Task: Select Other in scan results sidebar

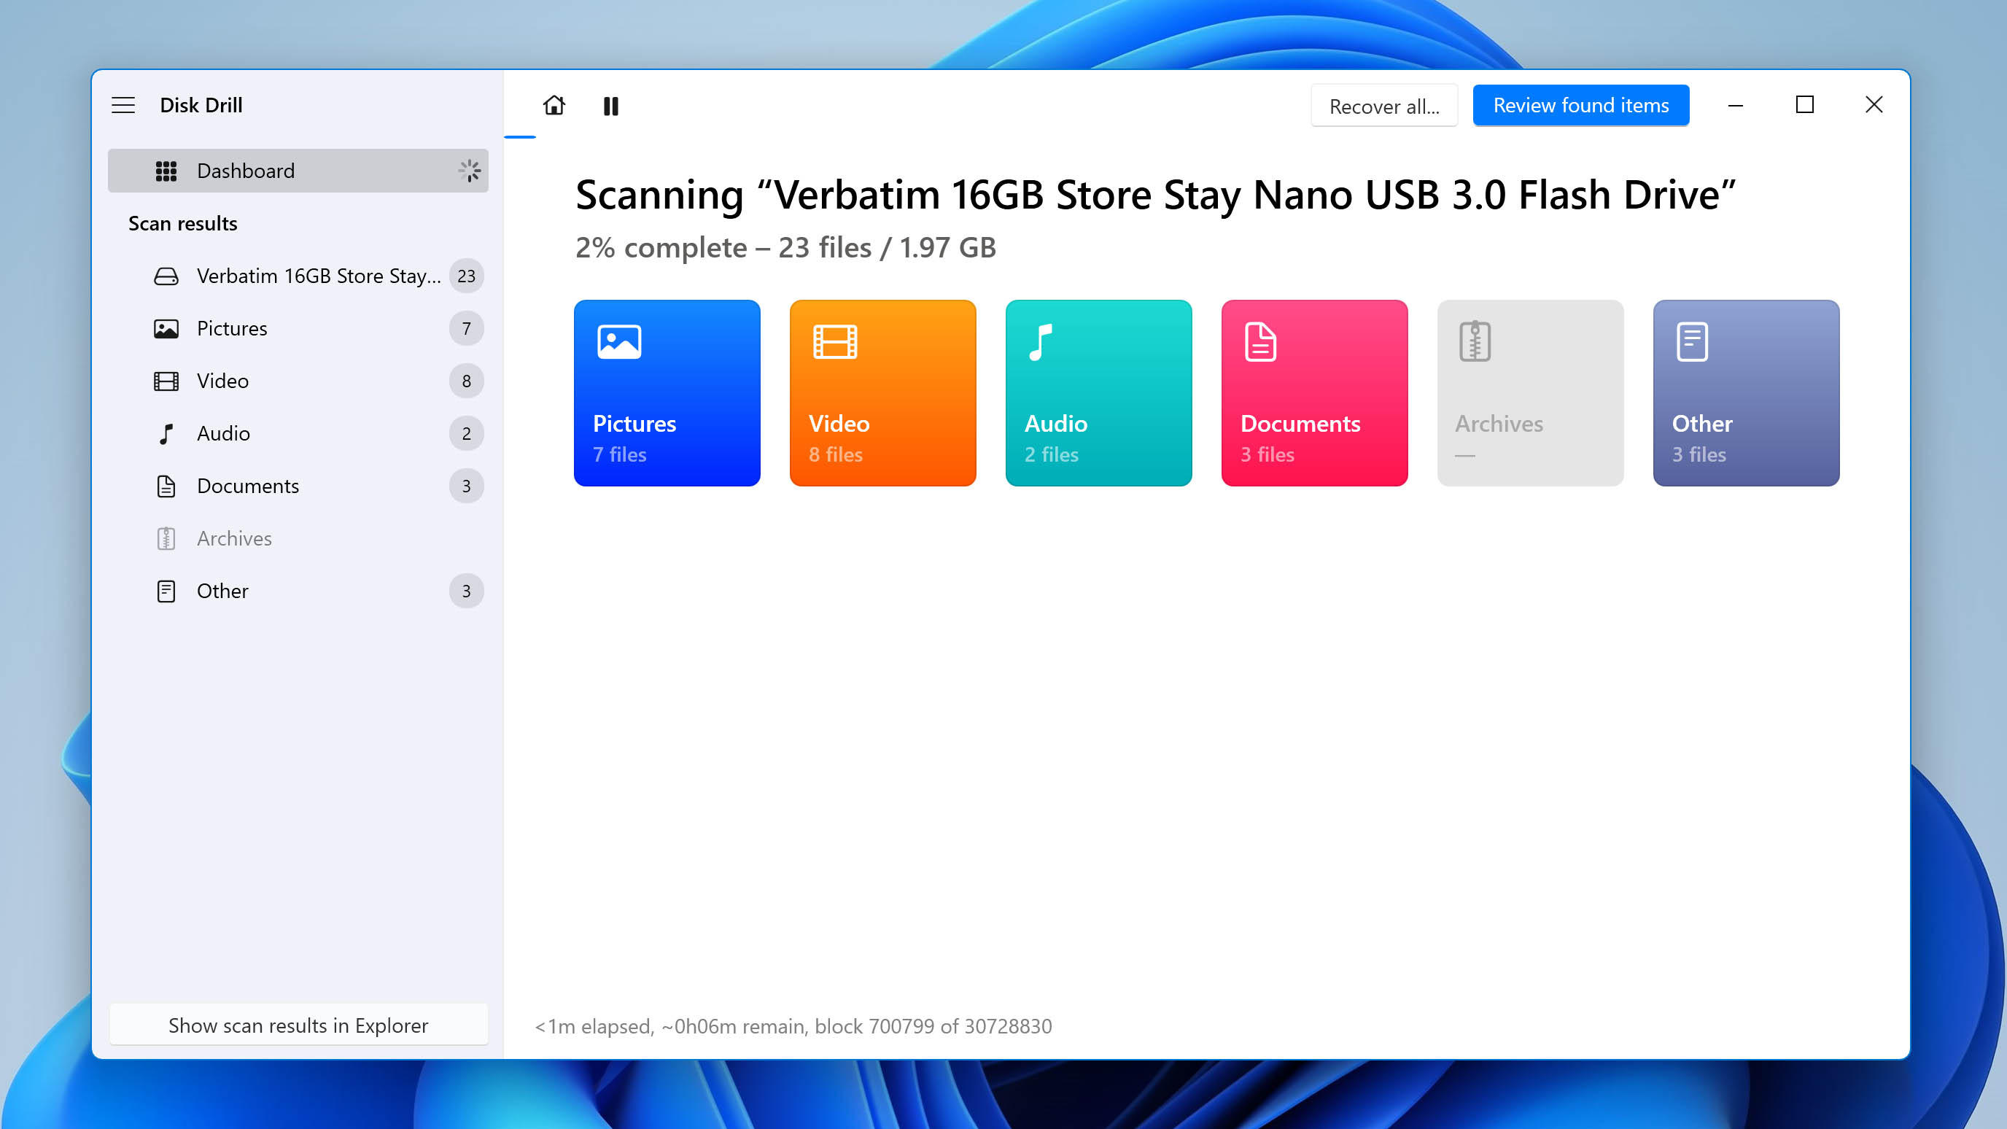Action: [220, 590]
